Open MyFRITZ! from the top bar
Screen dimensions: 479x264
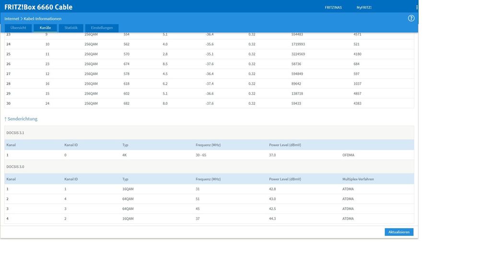pos(364,8)
